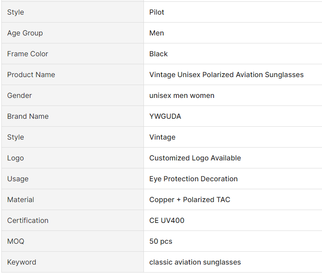The width and height of the screenshot is (322, 273).
Task: Click Vintage Unisex Polarized Aviation Sunglasses text
Action: (227, 75)
